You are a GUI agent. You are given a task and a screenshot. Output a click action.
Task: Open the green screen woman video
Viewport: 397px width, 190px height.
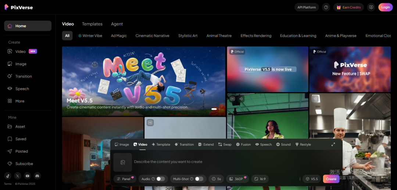pos(268,116)
